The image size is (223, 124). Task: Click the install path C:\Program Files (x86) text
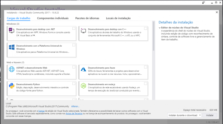(x=37, y=107)
